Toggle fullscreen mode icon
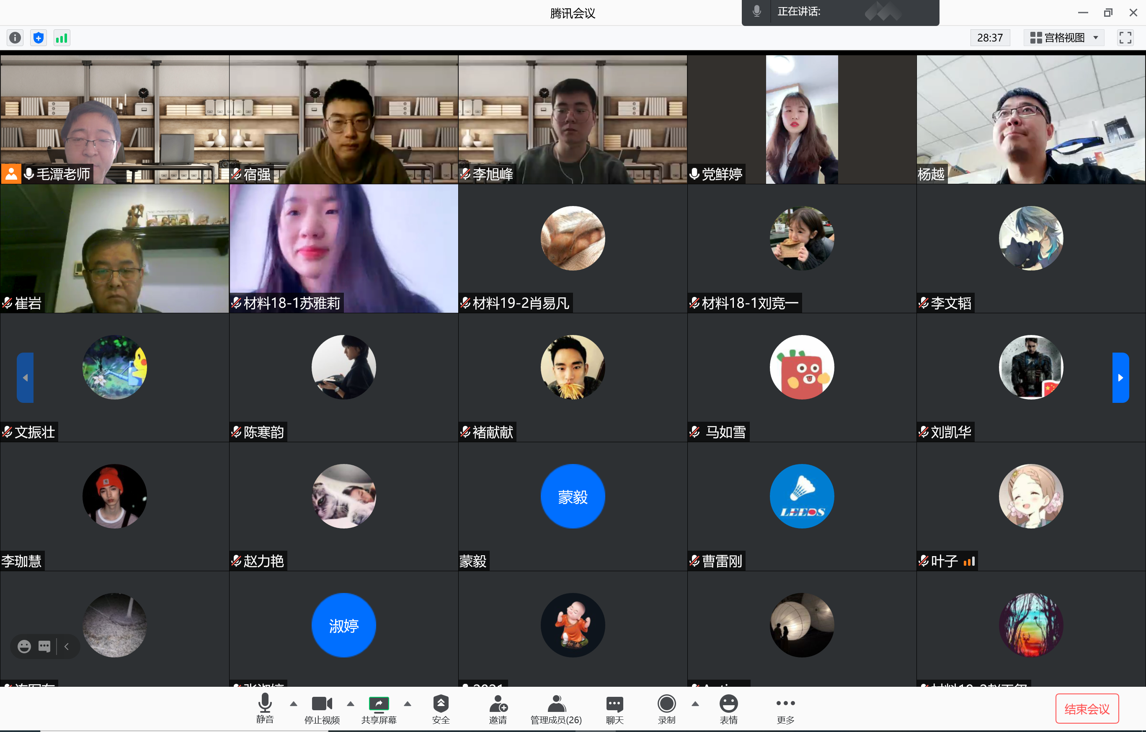 (1125, 38)
